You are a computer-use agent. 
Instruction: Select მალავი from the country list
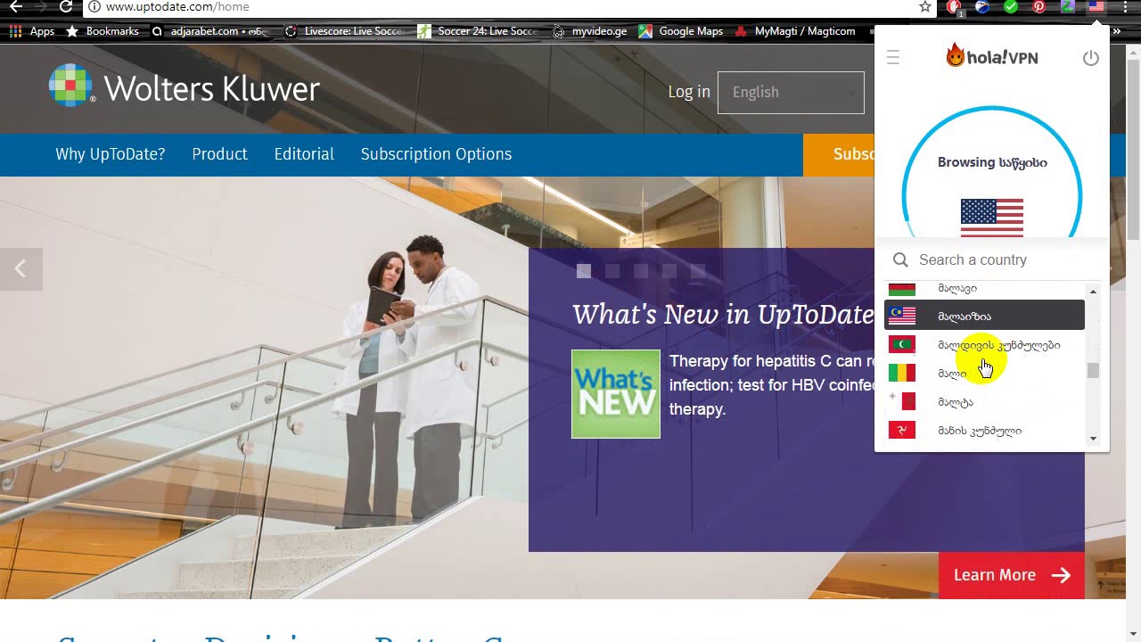pyautogui.click(x=984, y=288)
